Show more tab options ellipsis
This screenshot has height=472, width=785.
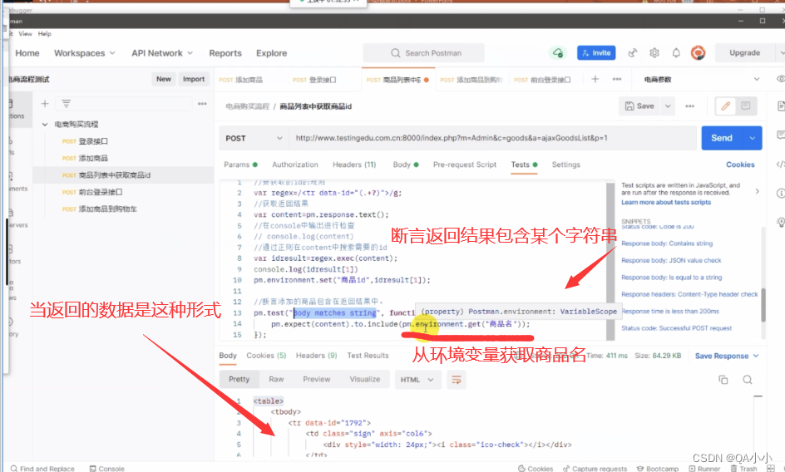pos(617,79)
